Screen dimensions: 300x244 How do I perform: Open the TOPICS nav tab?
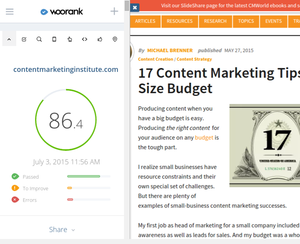pos(246,21)
